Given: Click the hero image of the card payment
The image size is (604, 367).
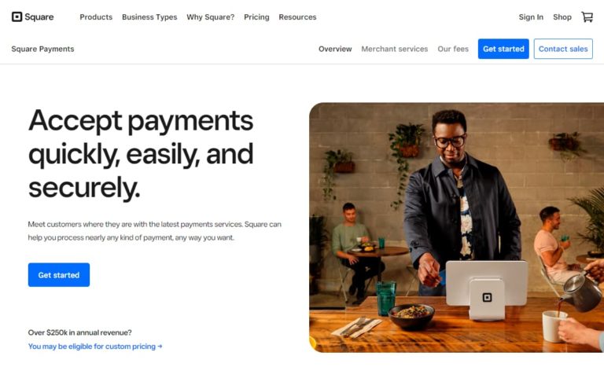Looking at the screenshot, I should tap(456, 227).
